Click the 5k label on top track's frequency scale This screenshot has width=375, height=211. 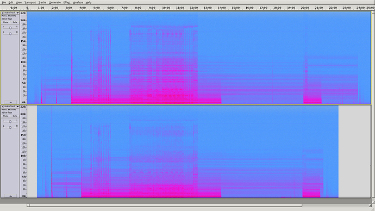24,83
